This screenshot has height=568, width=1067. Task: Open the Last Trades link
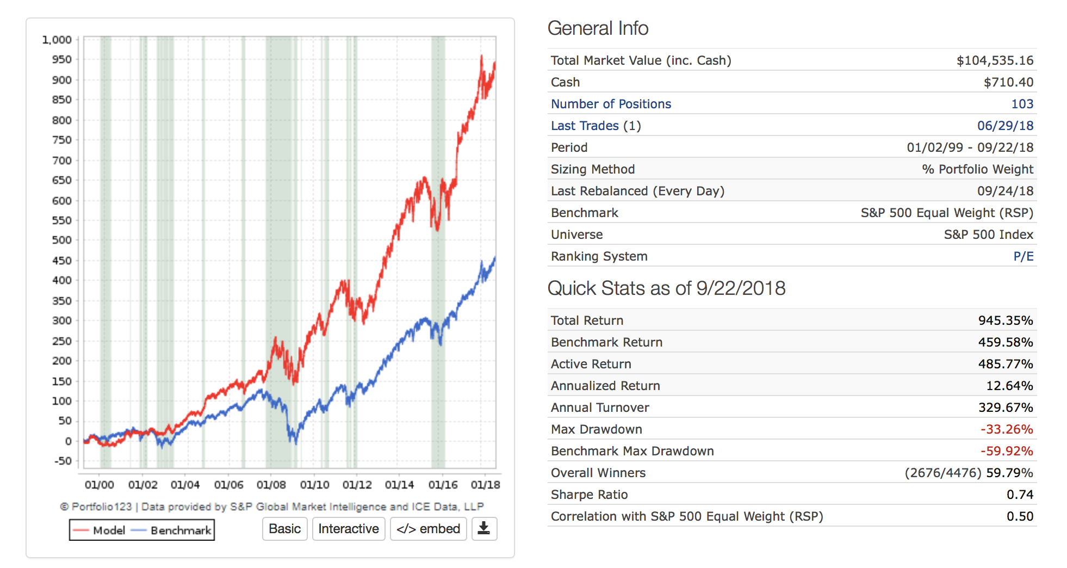click(585, 126)
